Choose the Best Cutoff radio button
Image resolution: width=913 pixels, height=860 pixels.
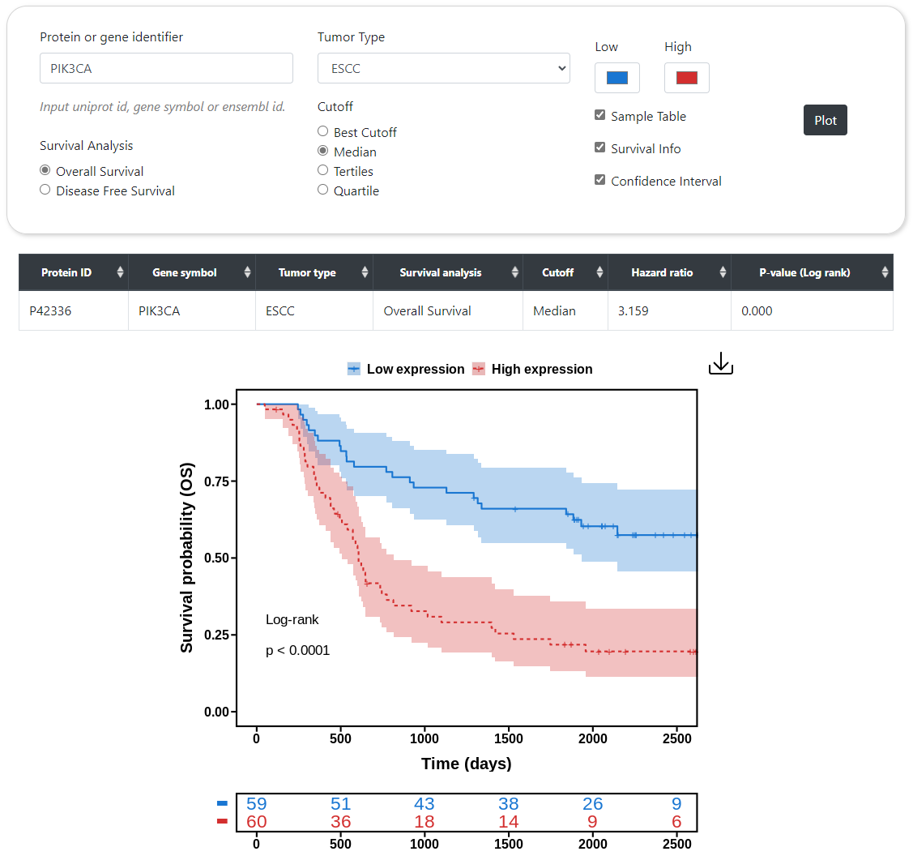click(x=323, y=131)
